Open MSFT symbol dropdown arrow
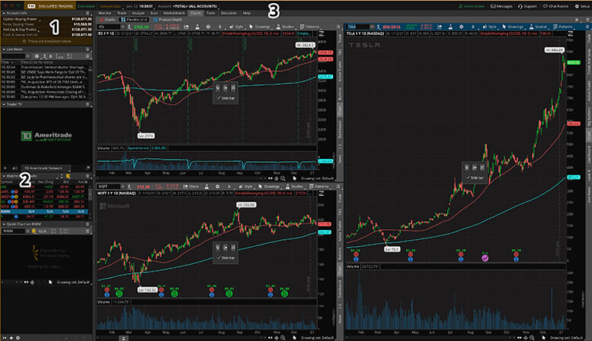The height and width of the screenshot is (341, 592). click(123, 187)
